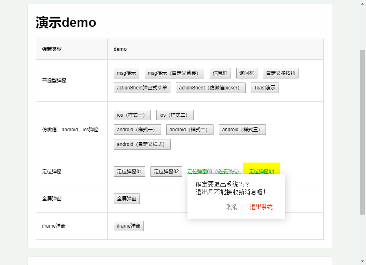This screenshot has height=265, width=366.
Task: Click the scrollbar down arrow
Action: point(362,261)
